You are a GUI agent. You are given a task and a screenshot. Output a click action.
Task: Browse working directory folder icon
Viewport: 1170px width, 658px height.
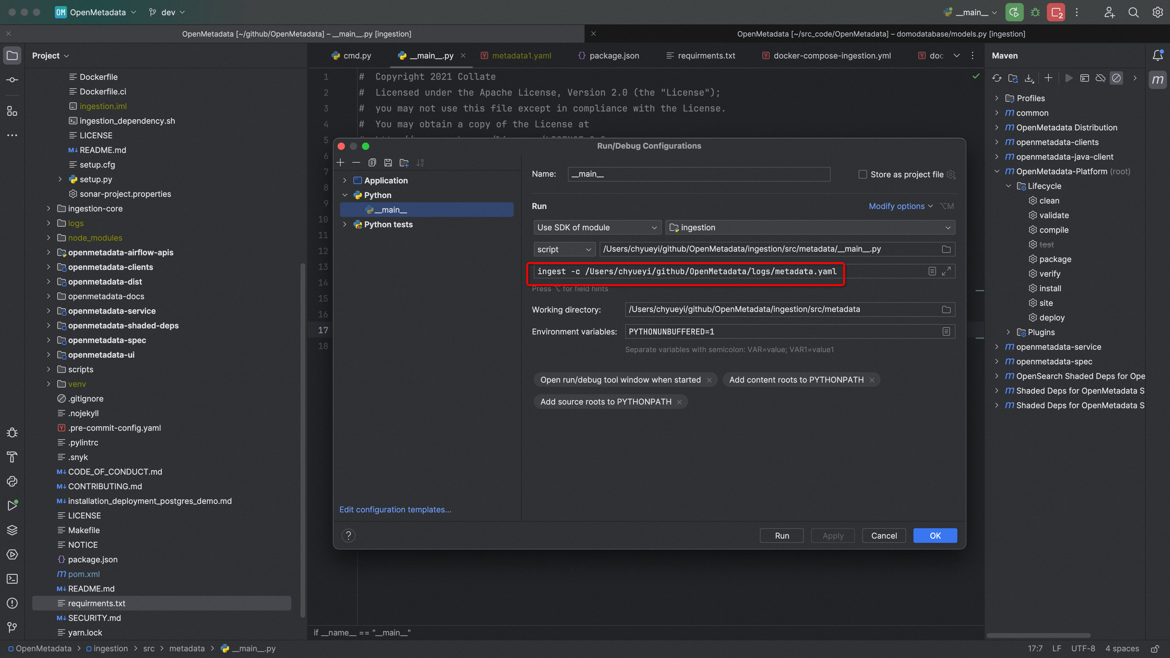tap(946, 310)
